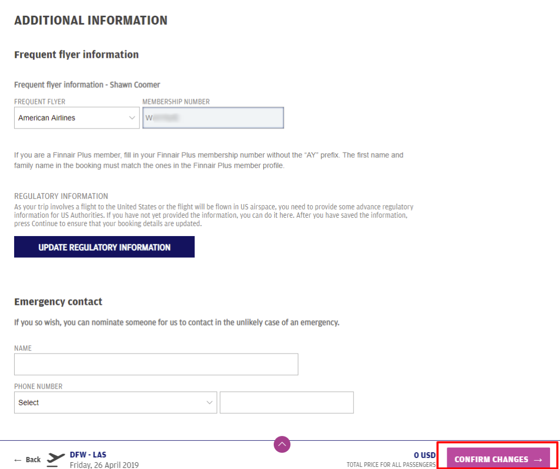Click the empty phone number entry field

286,402
